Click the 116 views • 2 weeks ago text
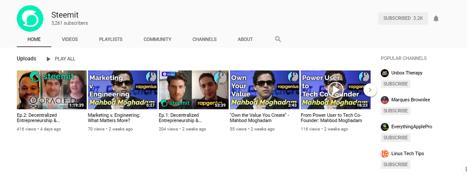 (324, 129)
